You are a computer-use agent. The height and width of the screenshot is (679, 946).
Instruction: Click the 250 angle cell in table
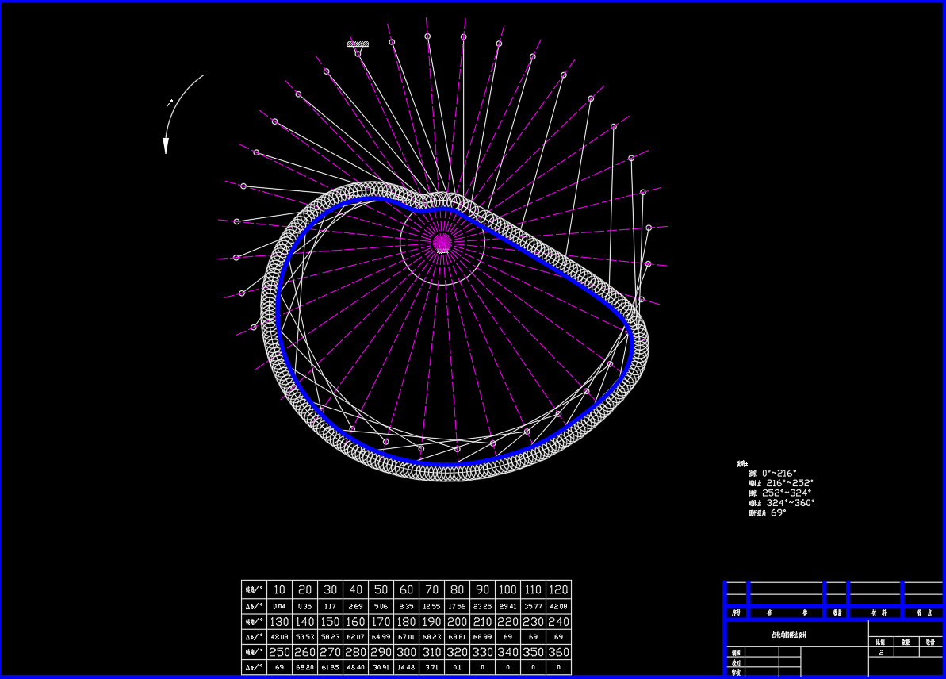coord(279,652)
